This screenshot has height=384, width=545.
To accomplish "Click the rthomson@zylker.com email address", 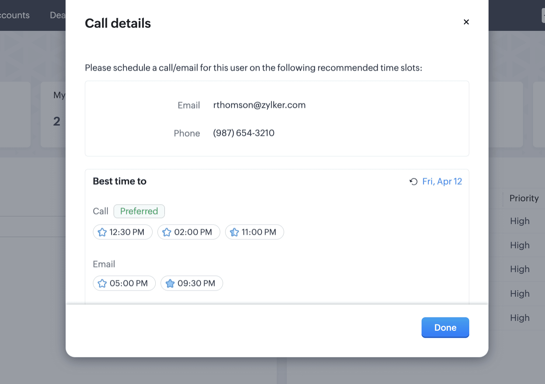I will click(259, 105).
